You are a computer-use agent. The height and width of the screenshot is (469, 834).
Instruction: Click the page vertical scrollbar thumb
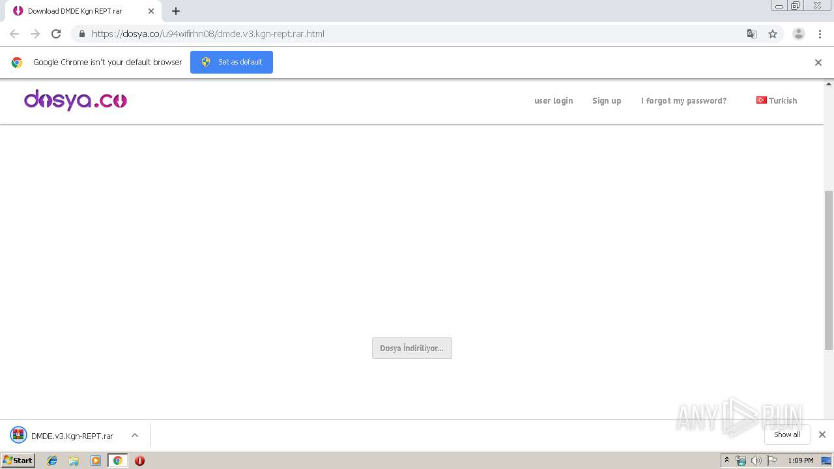coord(829,270)
